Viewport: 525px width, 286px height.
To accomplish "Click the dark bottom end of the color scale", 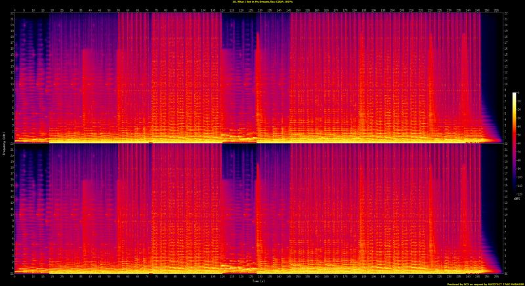I will pyautogui.click(x=514, y=193).
